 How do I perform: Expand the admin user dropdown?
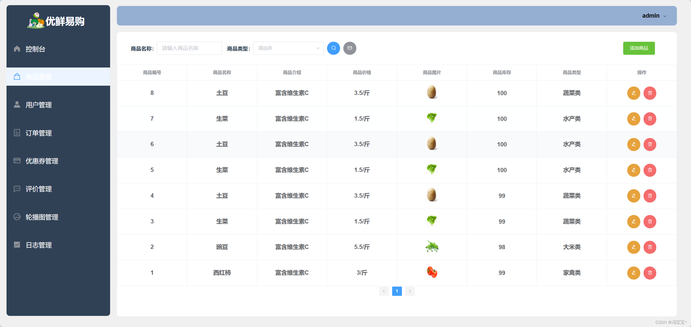(654, 16)
